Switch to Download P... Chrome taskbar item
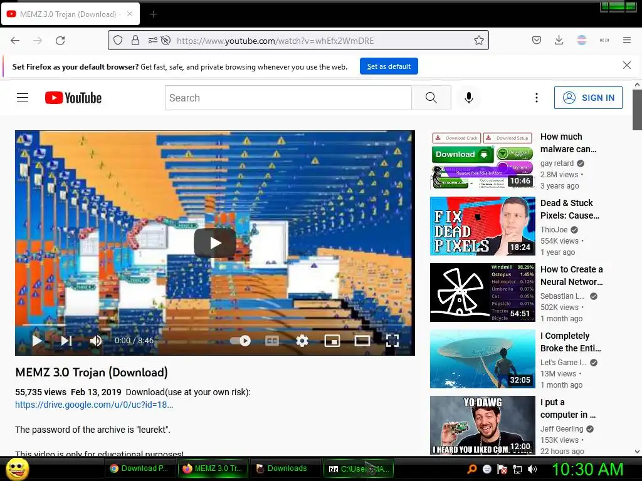642x481 pixels. 140,468
